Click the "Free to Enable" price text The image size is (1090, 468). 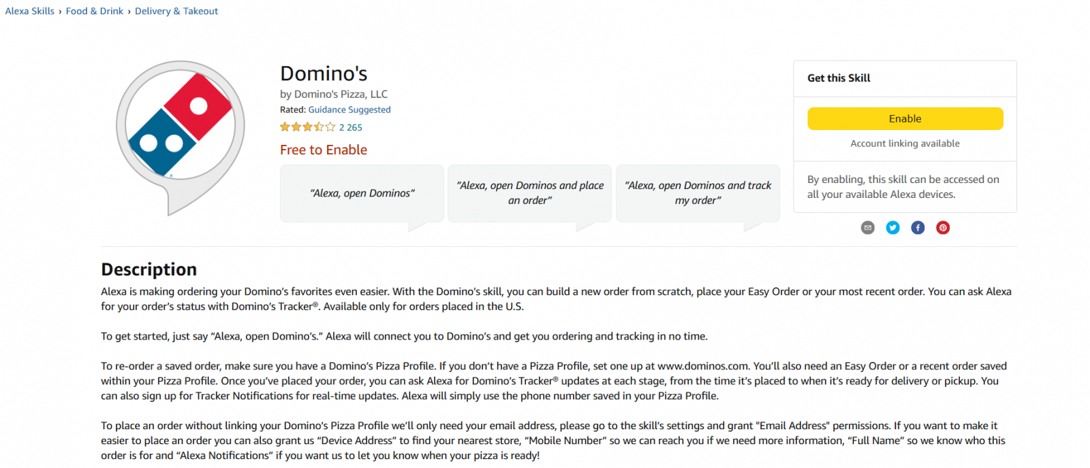324,150
